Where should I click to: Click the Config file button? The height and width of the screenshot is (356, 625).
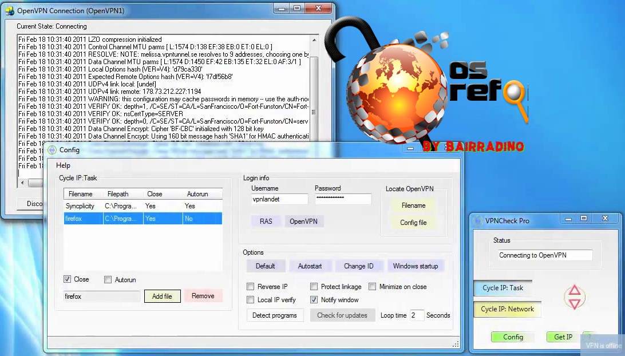tap(413, 223)
